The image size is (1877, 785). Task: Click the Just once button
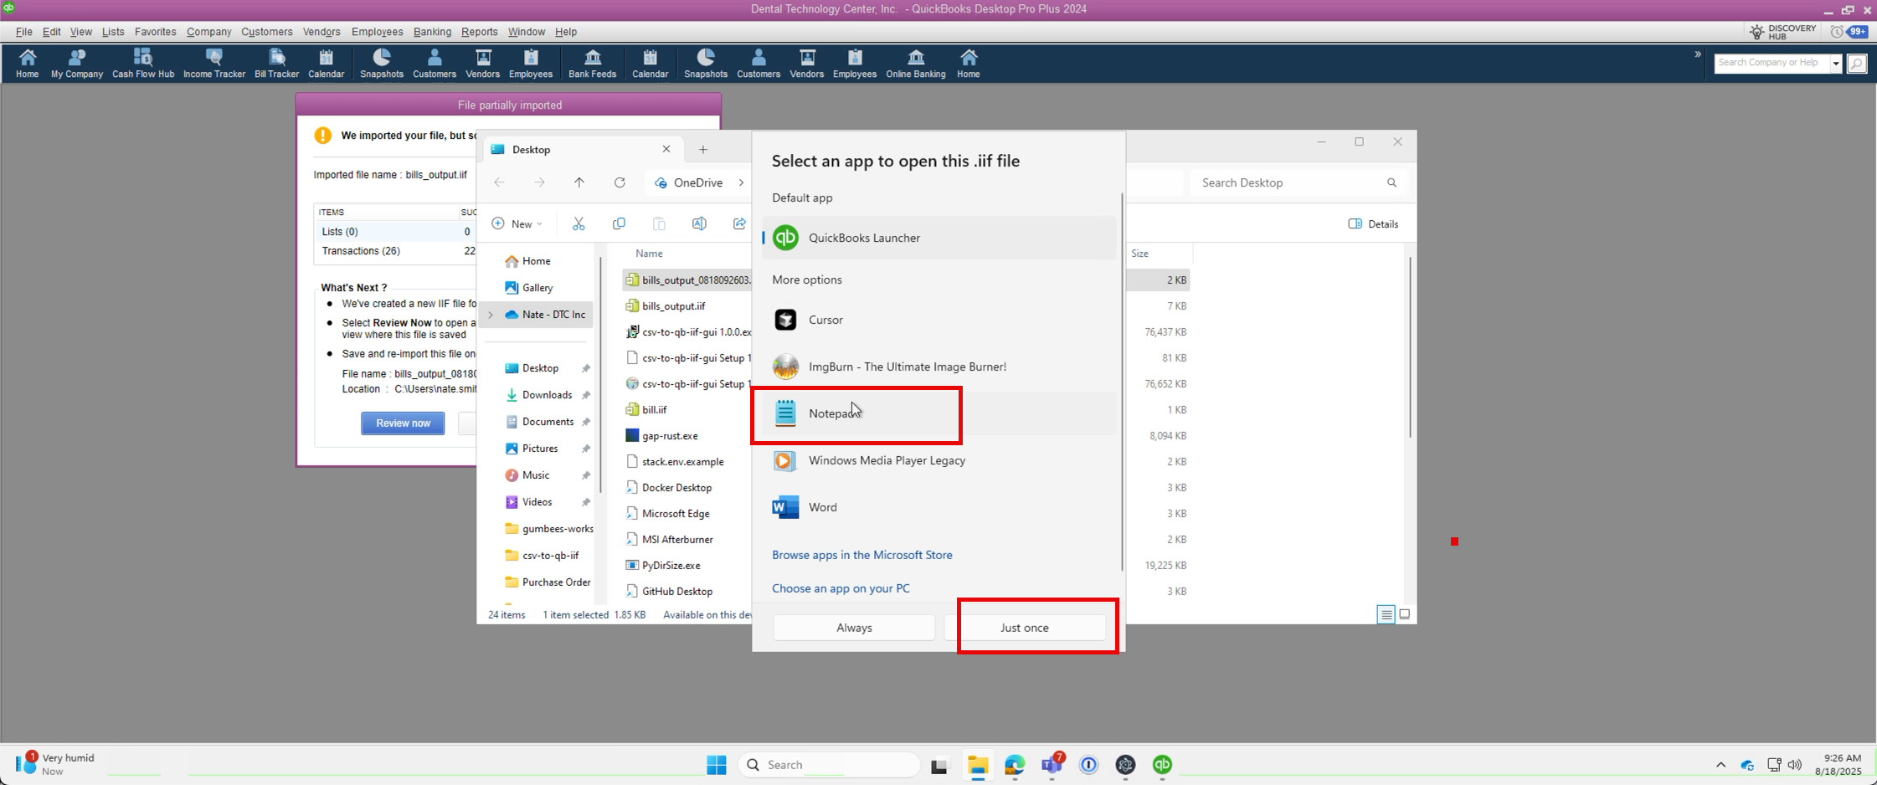coord(1025,628)
